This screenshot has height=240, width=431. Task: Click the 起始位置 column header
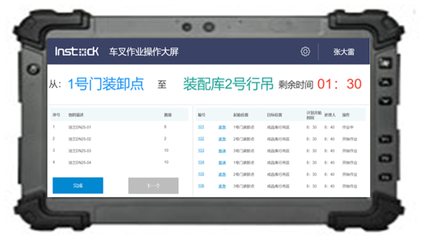pyautogui.click(x=241, y=115)
